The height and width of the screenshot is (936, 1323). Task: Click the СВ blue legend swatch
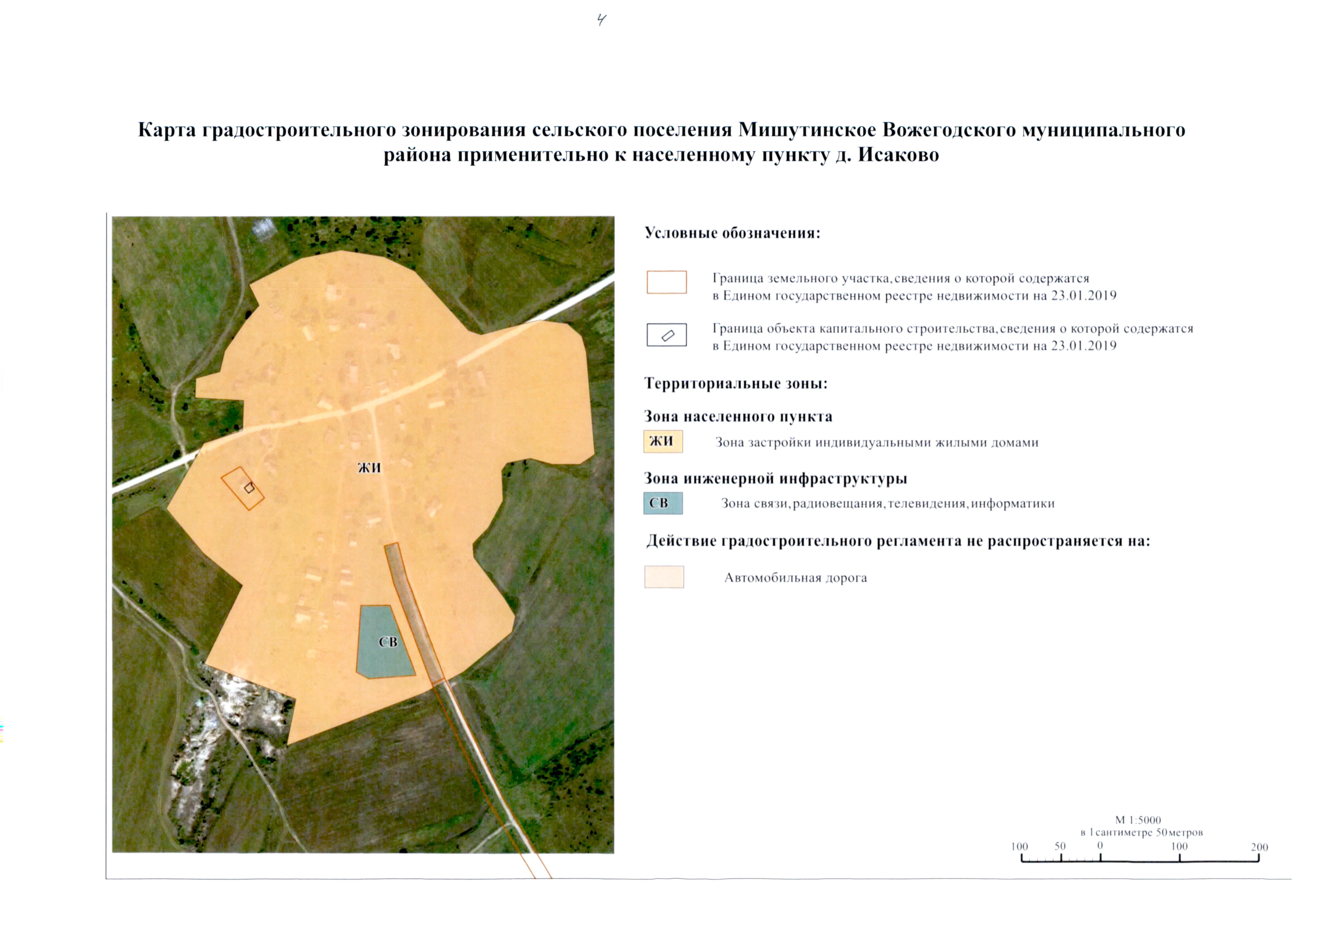click(663, 503)
